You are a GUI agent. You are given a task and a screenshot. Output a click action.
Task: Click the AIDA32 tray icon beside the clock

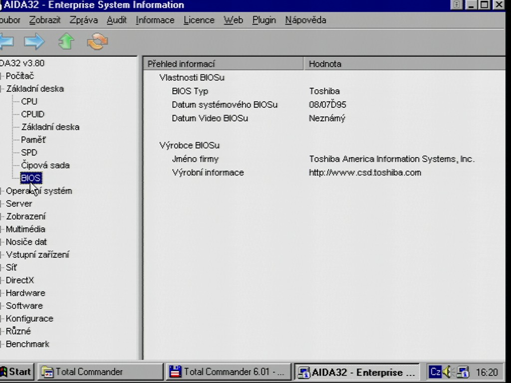pyautogui.click(x=462, y=372)
